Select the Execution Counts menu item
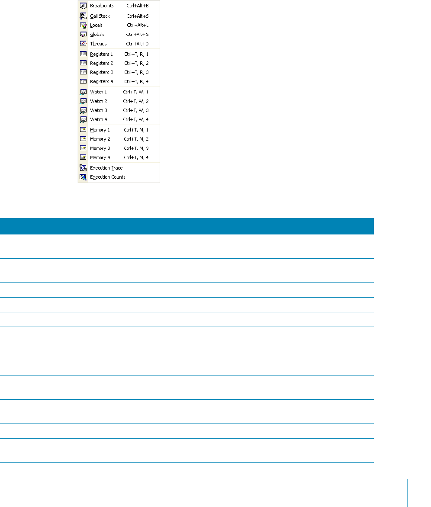Viewport: 431px width, 507px height. tap(119, 177)
